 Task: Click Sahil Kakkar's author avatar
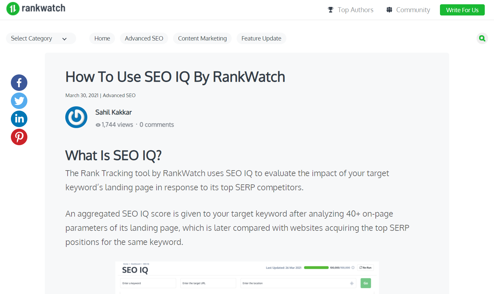pos(76,117)
